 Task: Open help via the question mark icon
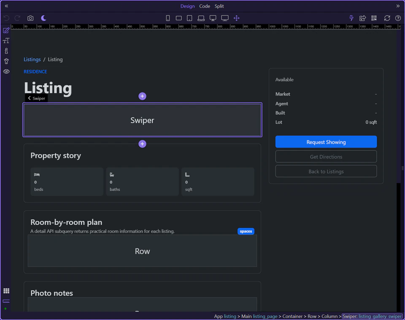[397, 18]
